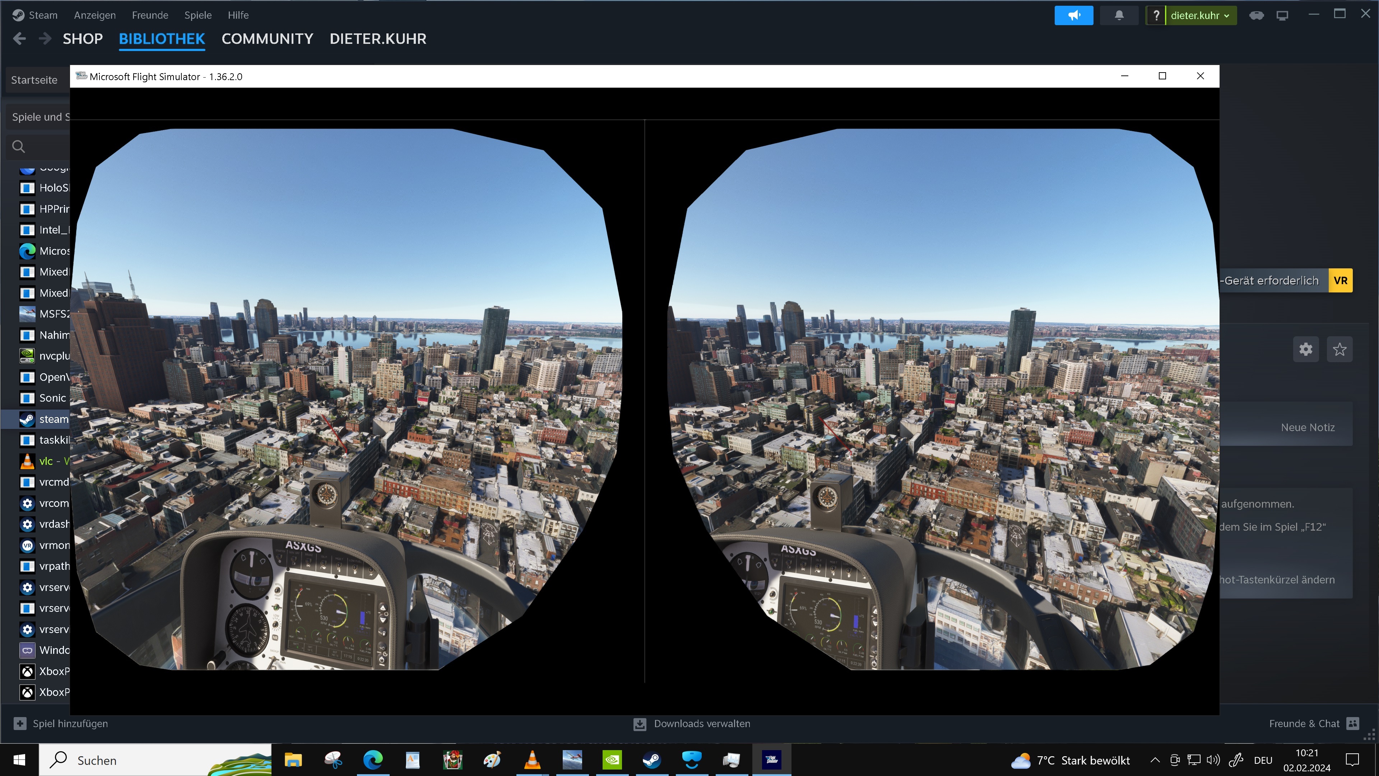Select the Intel_ library entry
1379x776 pixels.
(45, 230)
